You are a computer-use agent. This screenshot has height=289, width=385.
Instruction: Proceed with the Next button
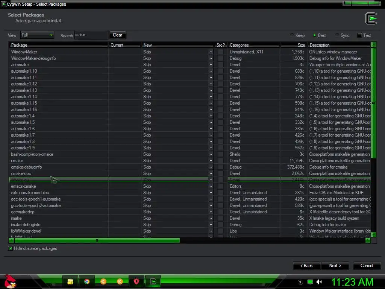pyautogui.click(x=335, y=266)
